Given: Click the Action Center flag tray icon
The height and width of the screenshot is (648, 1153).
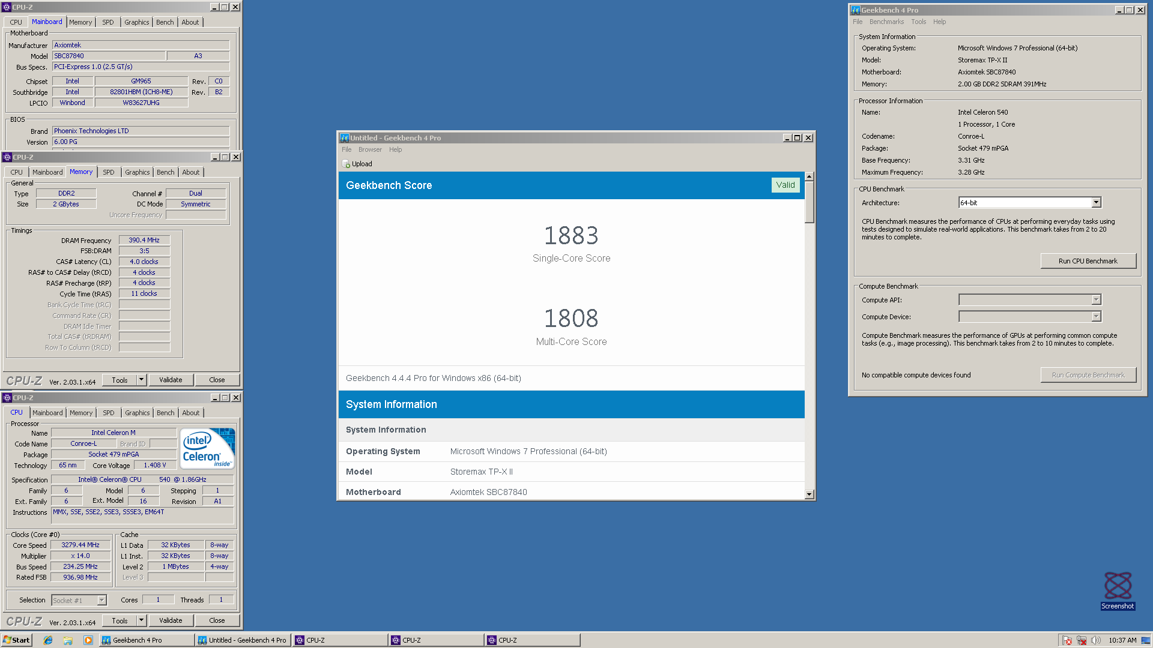Looking at the screenshot, I should (x=1067, y=640).
